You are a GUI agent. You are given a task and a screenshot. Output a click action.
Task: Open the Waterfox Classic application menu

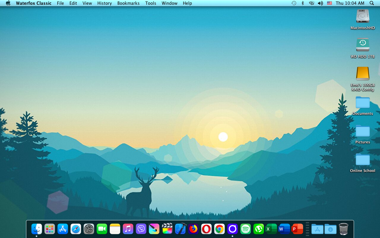coord(34,3)
